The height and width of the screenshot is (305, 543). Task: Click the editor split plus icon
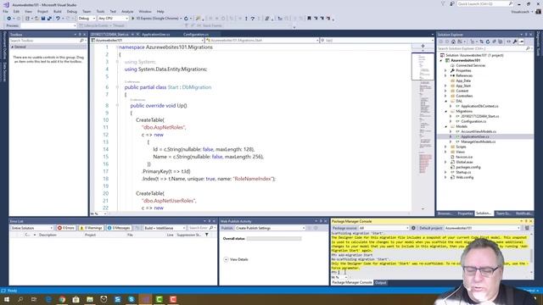pyautogui.click(x=423, y=46)
